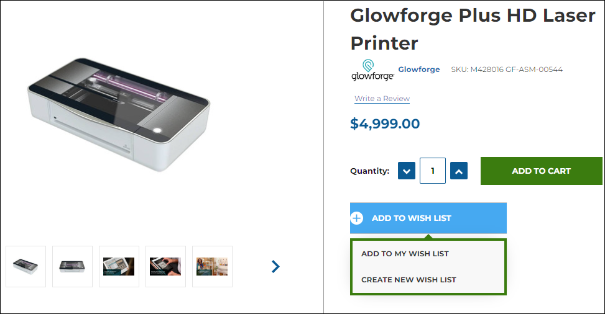Select Create New Wish List option

point(409,279)
